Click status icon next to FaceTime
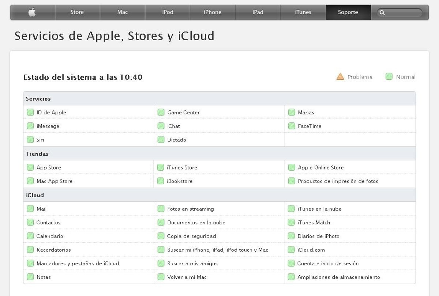Viewport: 439px width, 296px height. 292,126
